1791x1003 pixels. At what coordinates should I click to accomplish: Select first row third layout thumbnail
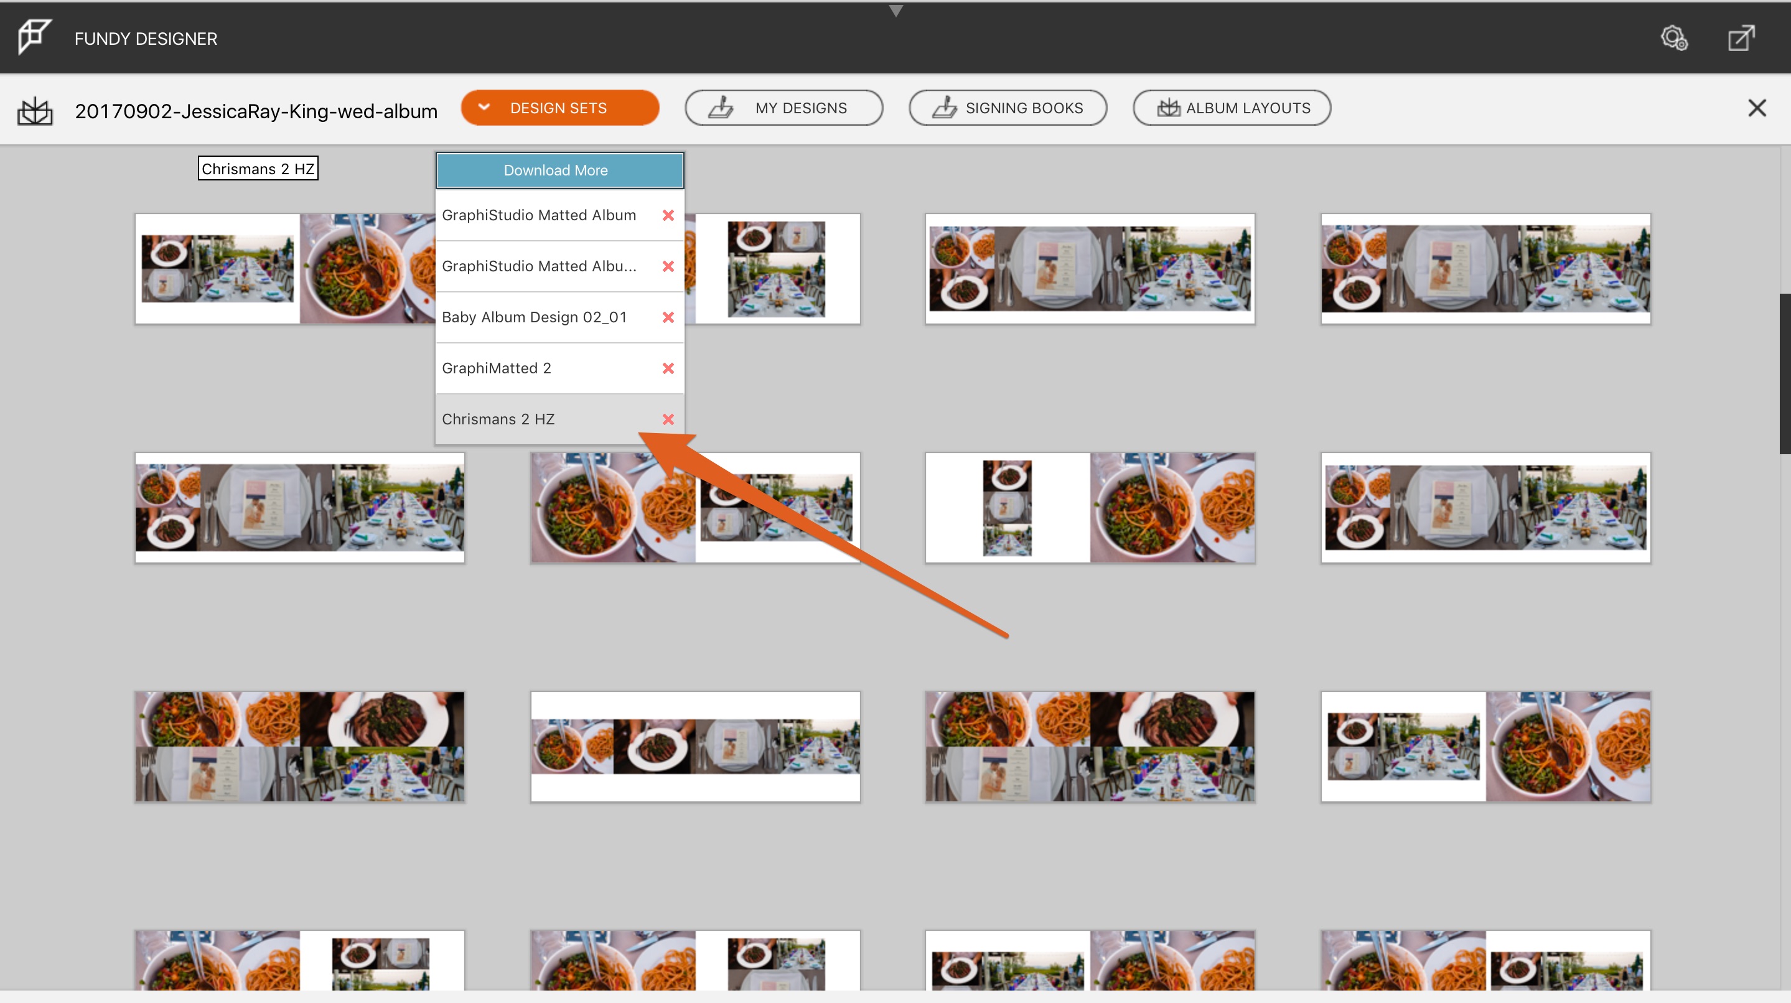point(1090,268)
